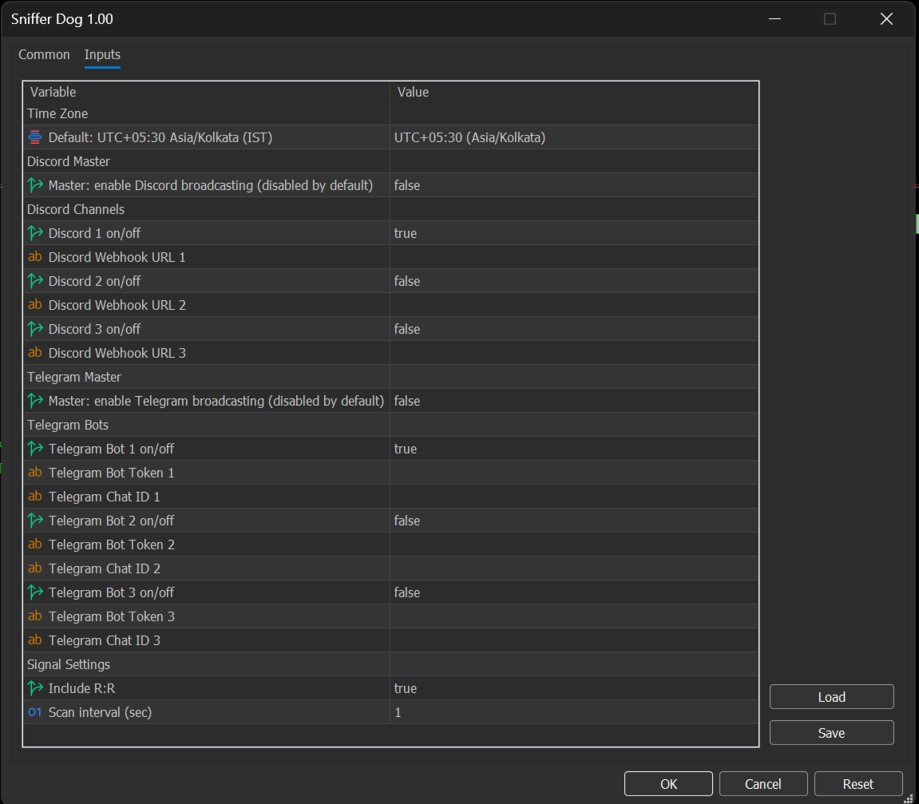Image resolution: width=919 pixels, height=804 pixels.
Task: Click the boolean icon for Master Telegram broadcasting
Action: point(35,401)
